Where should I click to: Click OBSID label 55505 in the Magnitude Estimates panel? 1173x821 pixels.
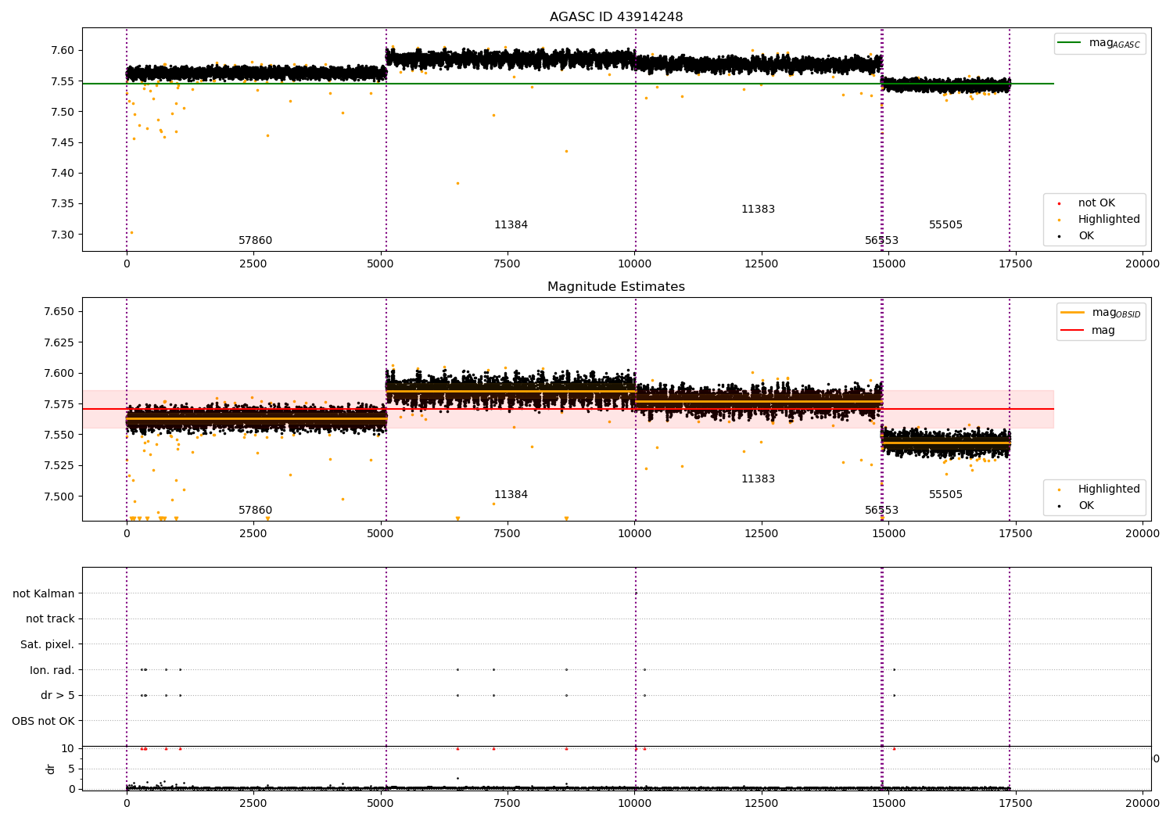pyautogui.click(x=945, y=495)
